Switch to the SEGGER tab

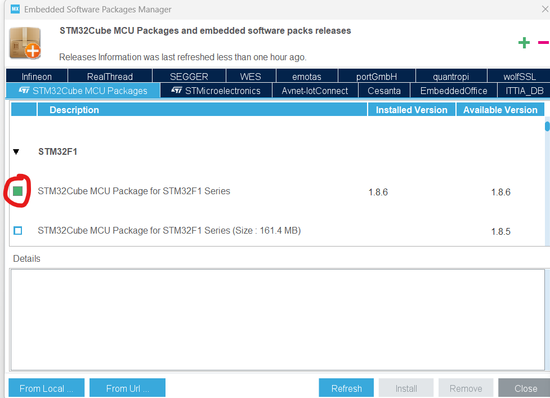point(189,76)
